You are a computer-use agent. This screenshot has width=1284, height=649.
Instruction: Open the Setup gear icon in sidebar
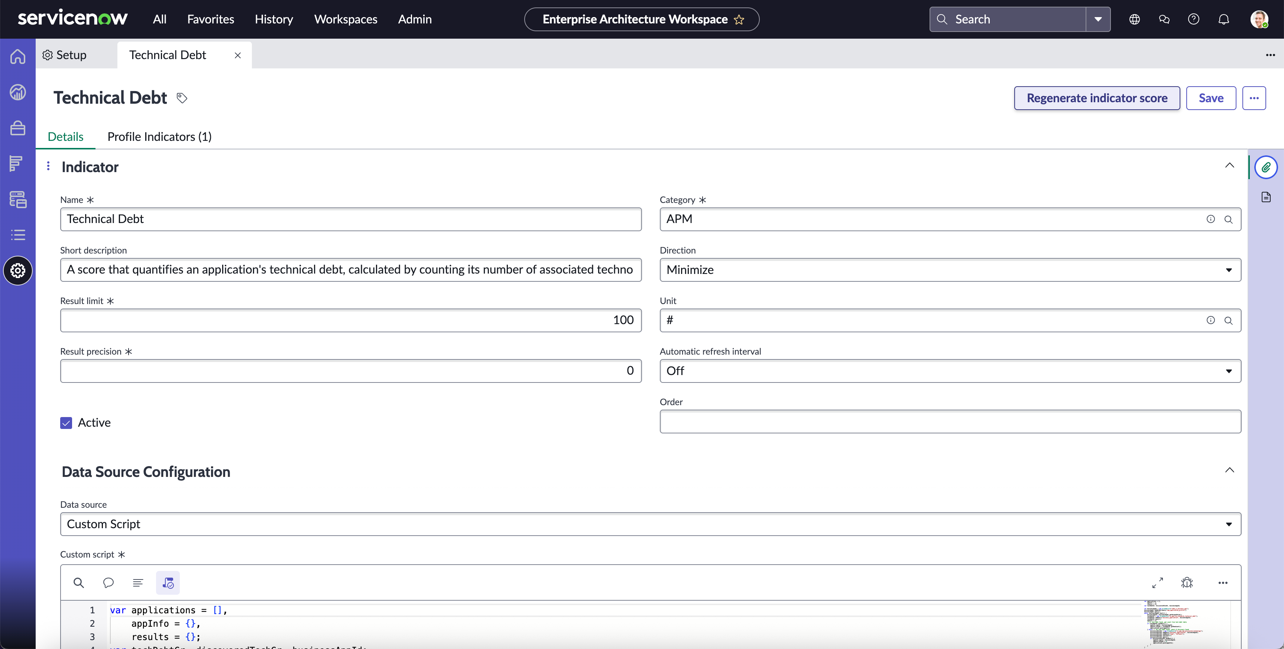18,270
